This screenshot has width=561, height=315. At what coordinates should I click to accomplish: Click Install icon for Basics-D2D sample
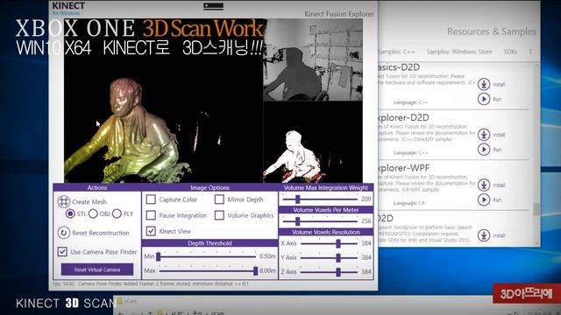[x=484, y=84]
